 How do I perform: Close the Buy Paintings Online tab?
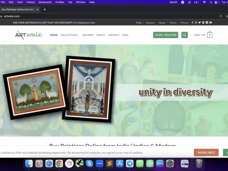37,9
